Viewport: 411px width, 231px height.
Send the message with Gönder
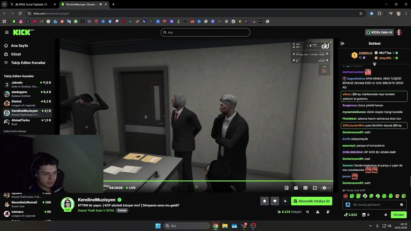coord(399,215)
